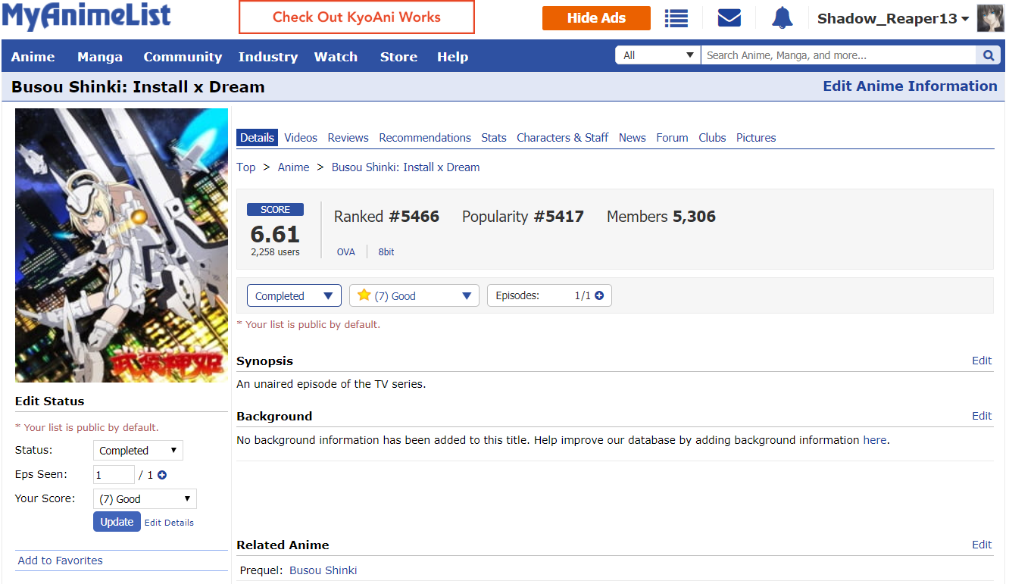Click the user profile avatar

pos(990,18)
